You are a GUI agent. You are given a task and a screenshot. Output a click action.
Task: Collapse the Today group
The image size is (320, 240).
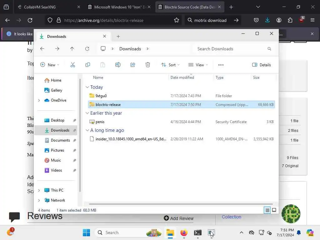coord(87,87)
